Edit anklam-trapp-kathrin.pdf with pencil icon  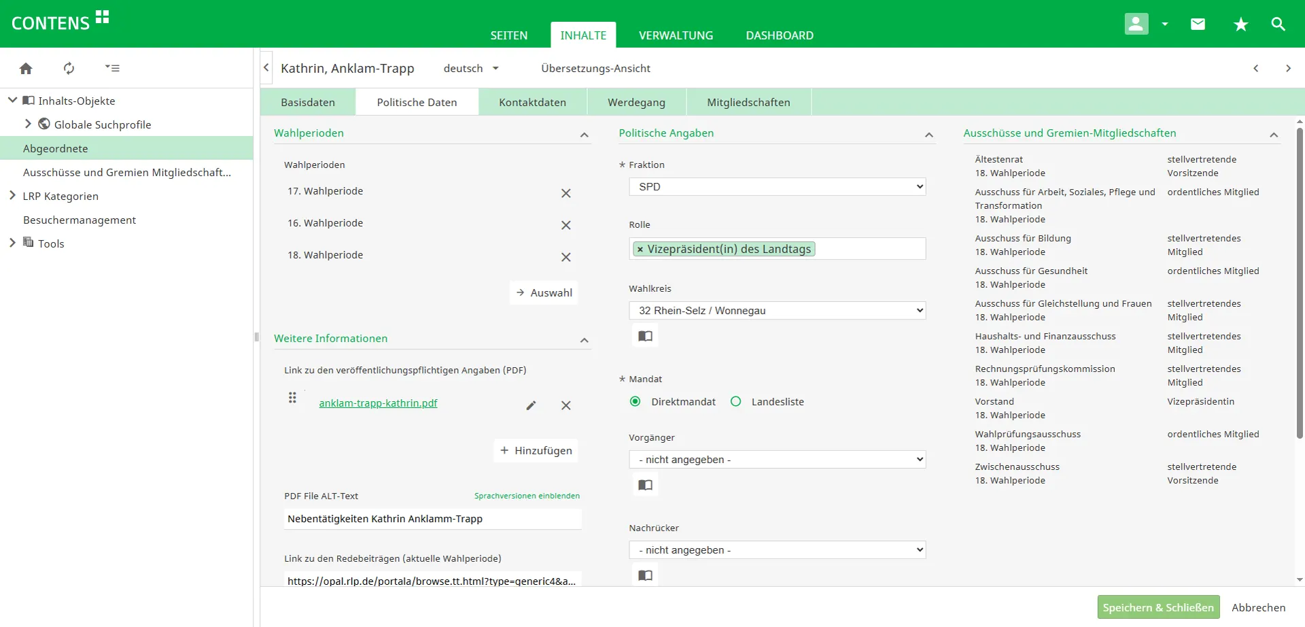click(x=531, y=405)
